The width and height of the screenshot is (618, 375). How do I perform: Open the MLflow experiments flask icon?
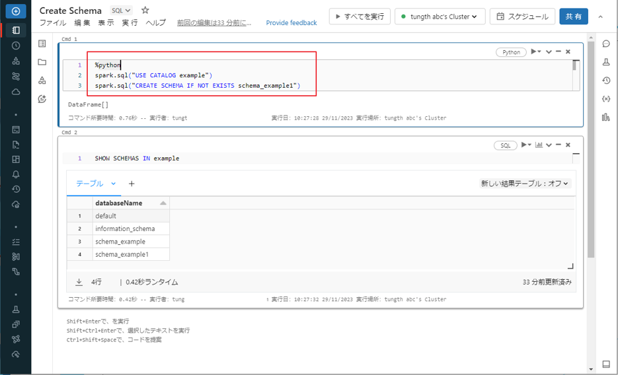pyautogui.click(x=606, y=62)
